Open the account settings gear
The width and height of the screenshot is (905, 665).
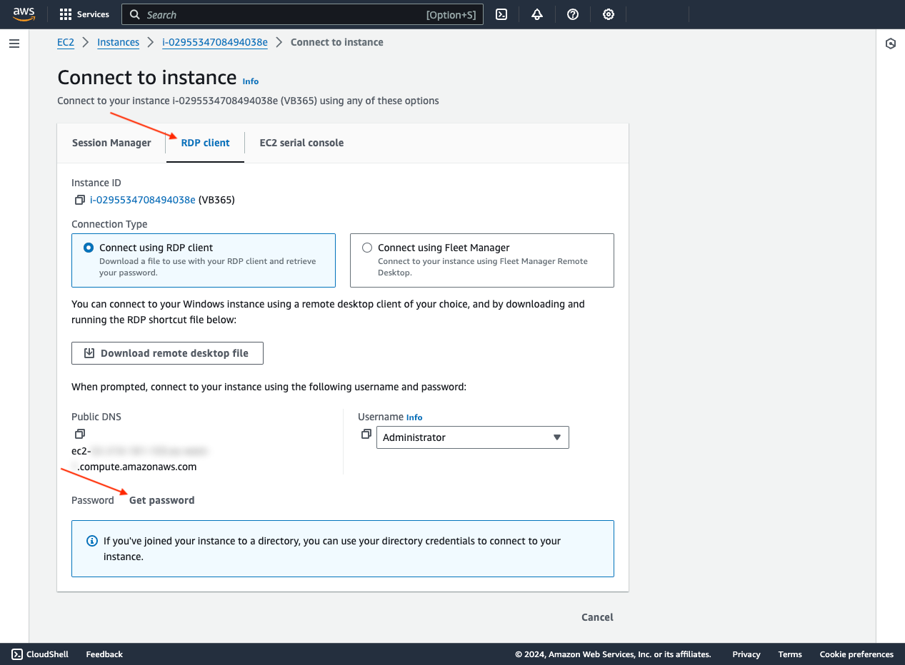pos(608,14)
